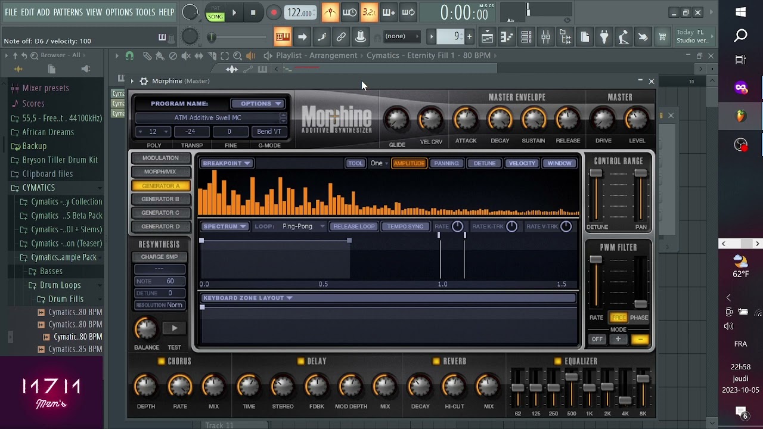Select the DETUNE view button
Image resolution: width=763 pixels, height=429 pixels.
(484, 163)
